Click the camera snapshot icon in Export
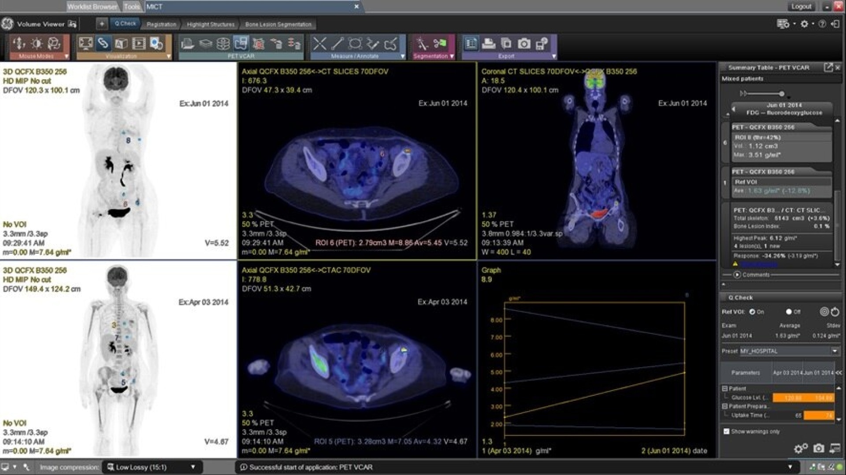 [524, 44]
